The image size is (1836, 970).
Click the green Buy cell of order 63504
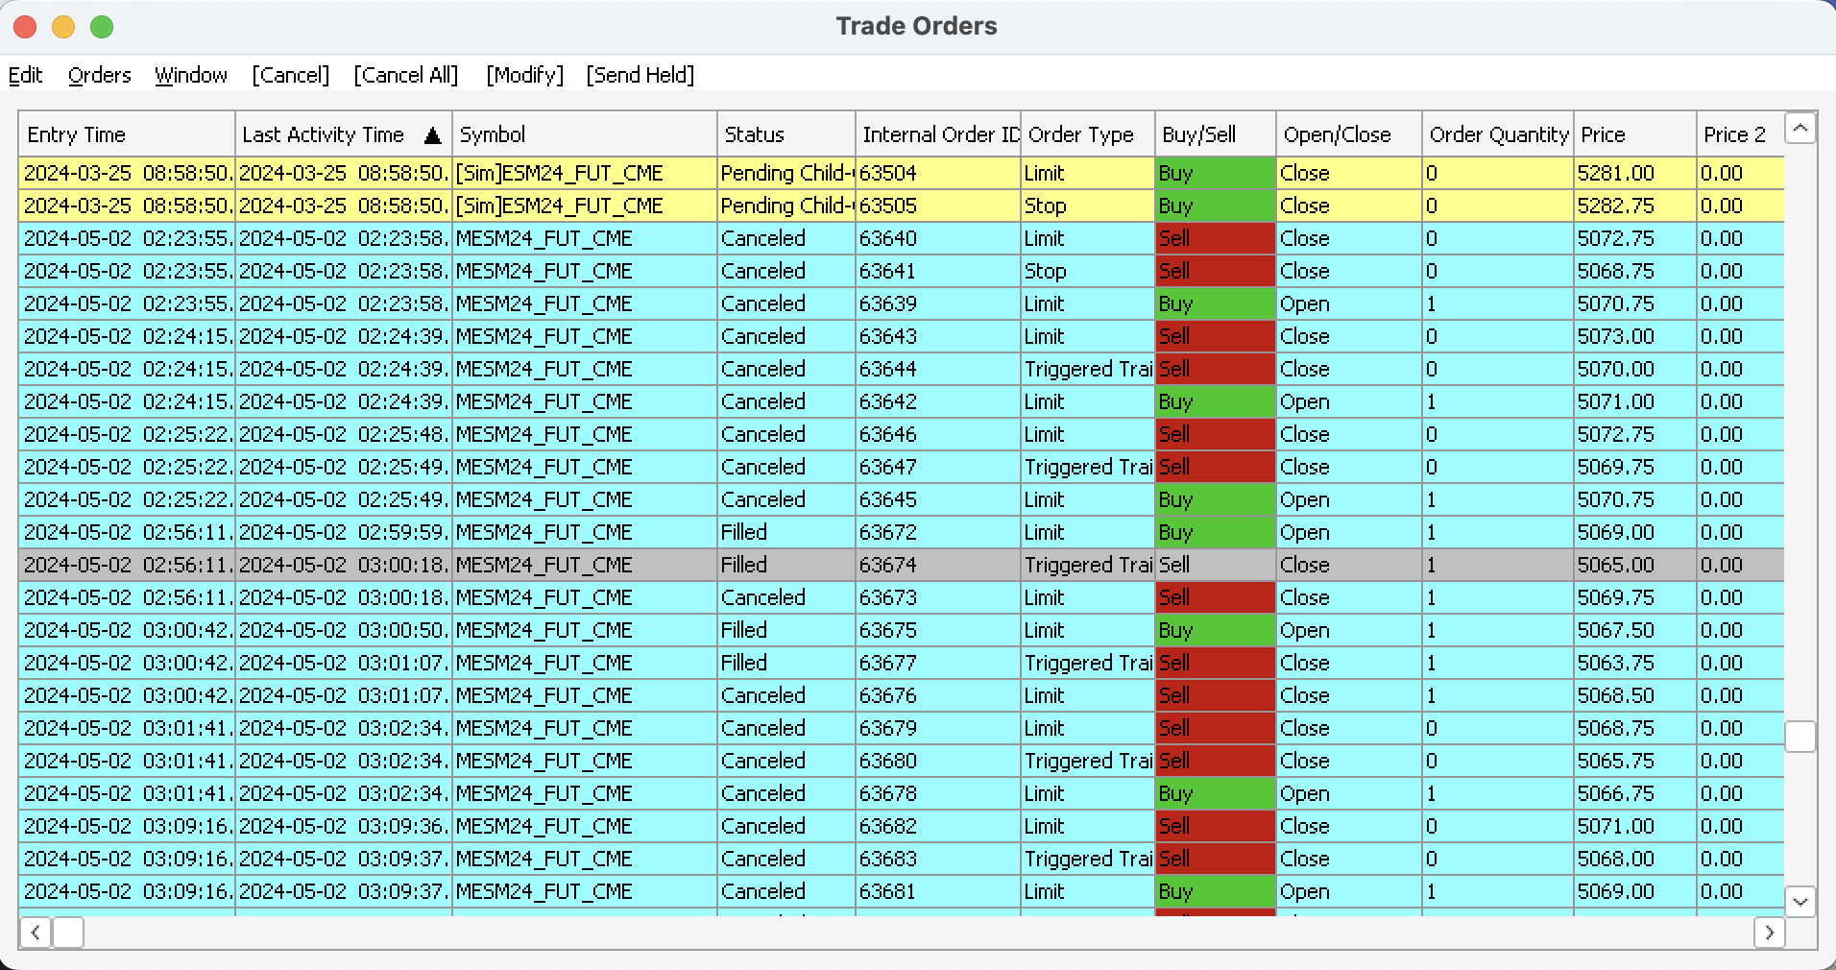[x=1216, y=173]
